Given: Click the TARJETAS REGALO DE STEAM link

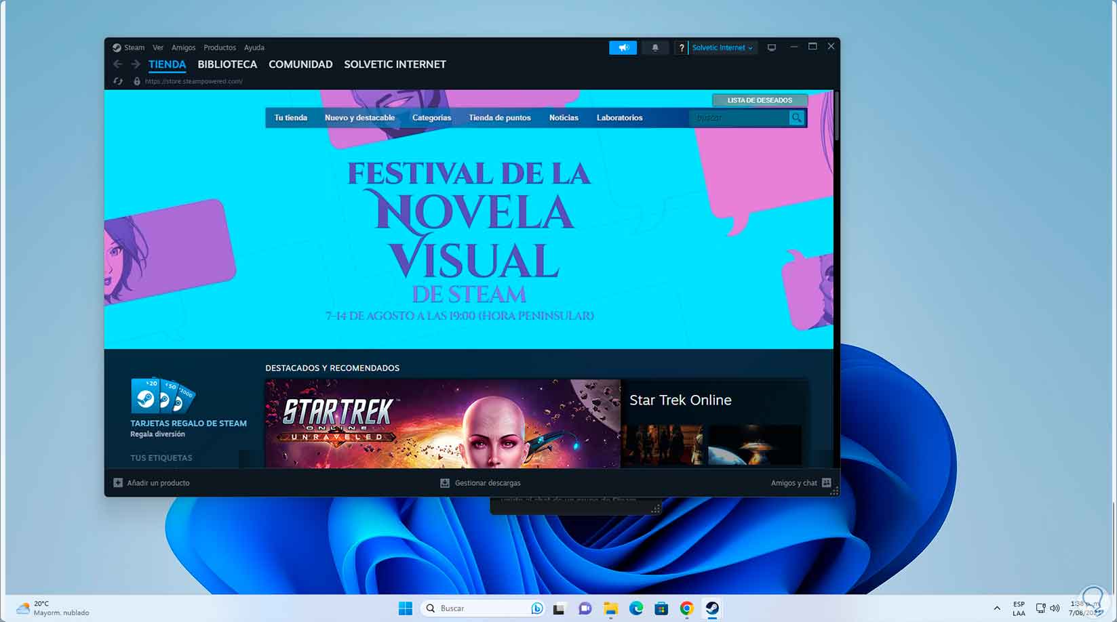Looking at the screenshot, I should [189, 423].
